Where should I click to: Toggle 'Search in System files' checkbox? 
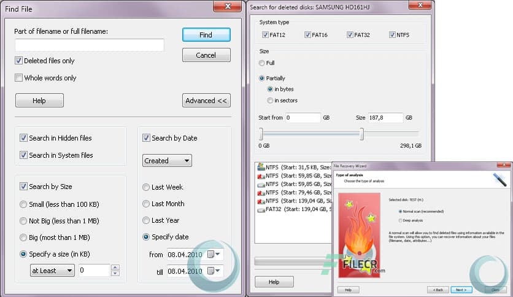[23, 155]
